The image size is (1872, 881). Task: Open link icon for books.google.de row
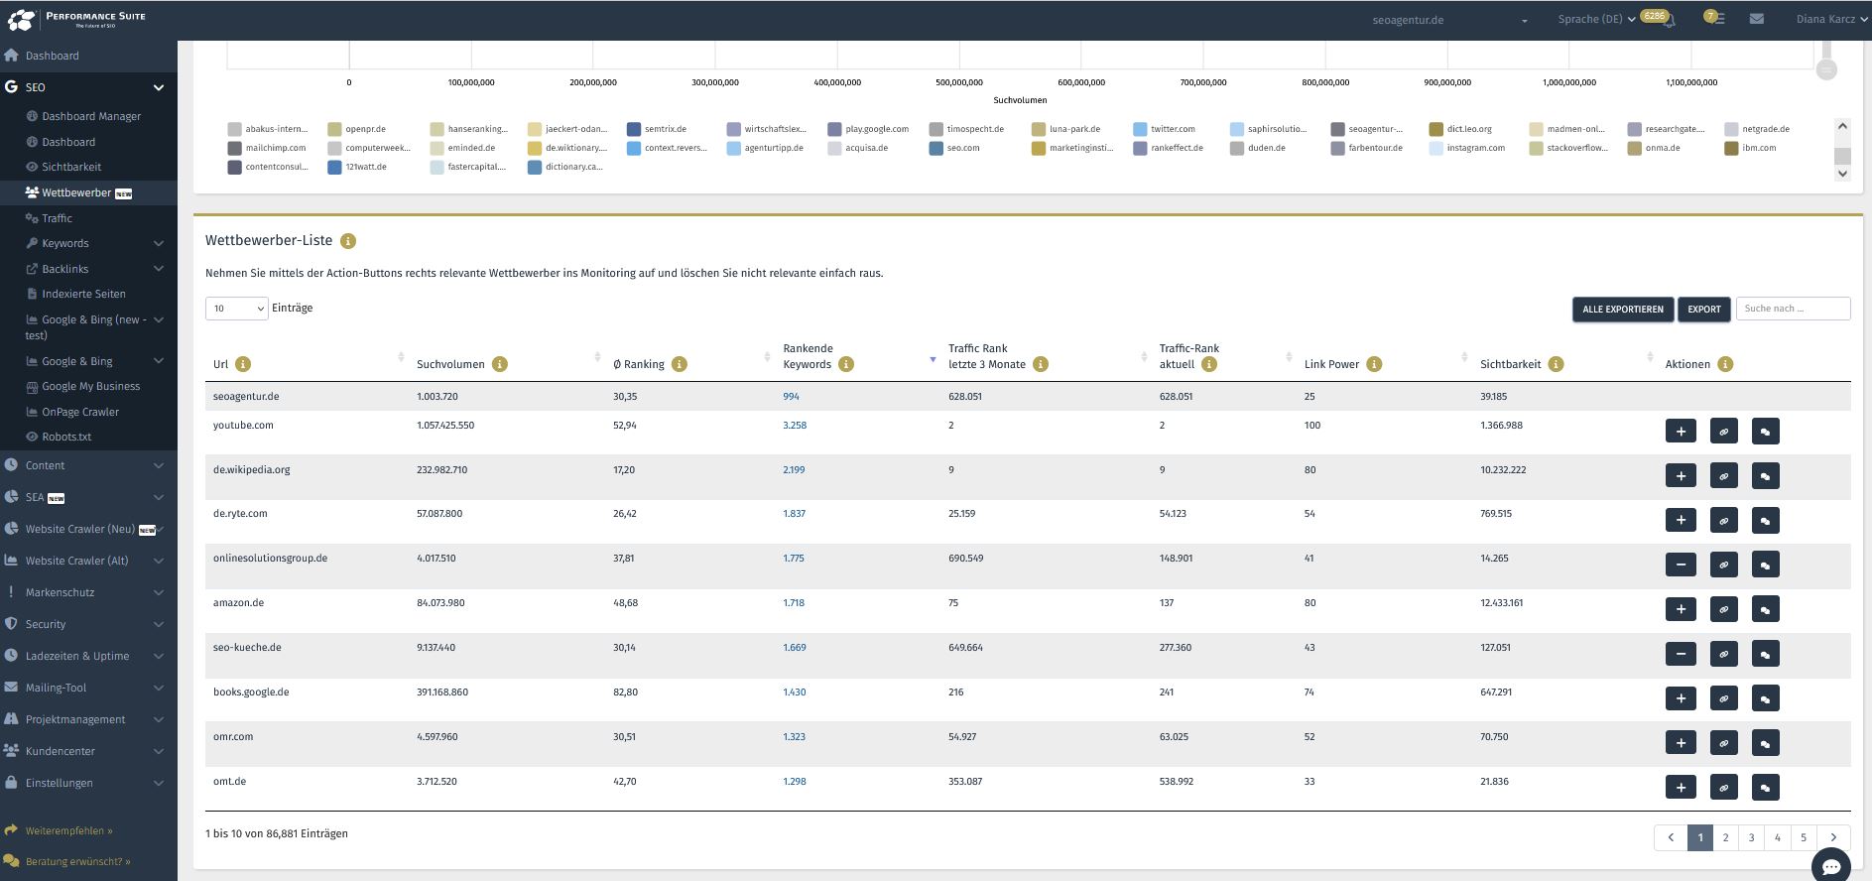1723,699
